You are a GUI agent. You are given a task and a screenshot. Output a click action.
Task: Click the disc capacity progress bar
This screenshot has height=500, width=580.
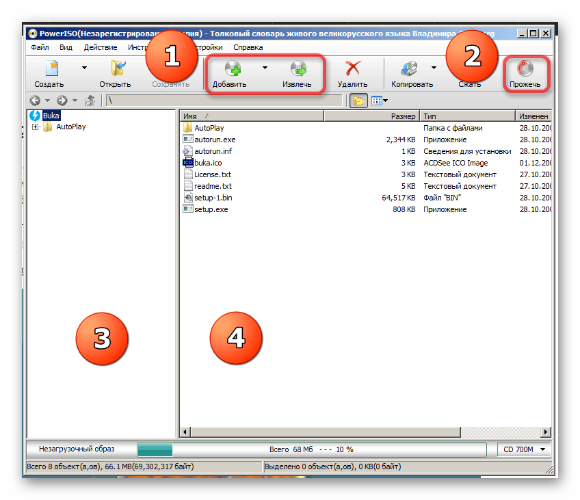[311, 449]
